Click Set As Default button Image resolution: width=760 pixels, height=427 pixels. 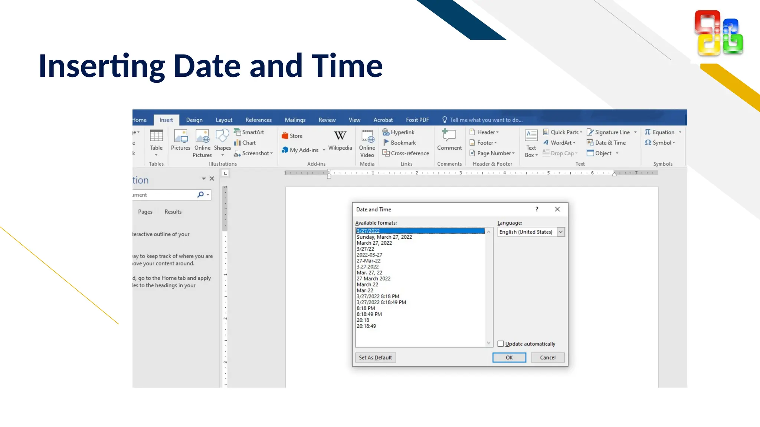[x=375, y=357]
